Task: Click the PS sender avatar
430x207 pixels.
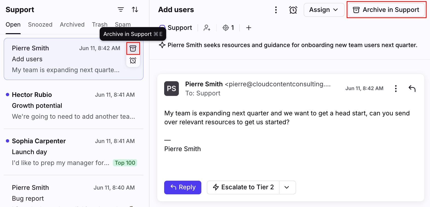Action: coord(171,89)
